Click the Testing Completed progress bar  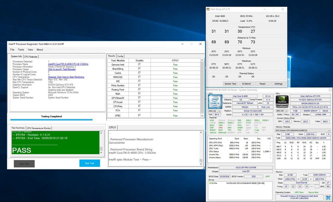(51, 120)
